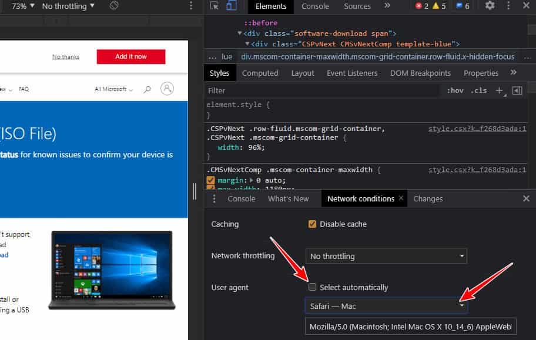The width and height of the screenshot is (536, 340).
Task: Open the 73% zoom dropdown
Action: click(x=23, y=6)
